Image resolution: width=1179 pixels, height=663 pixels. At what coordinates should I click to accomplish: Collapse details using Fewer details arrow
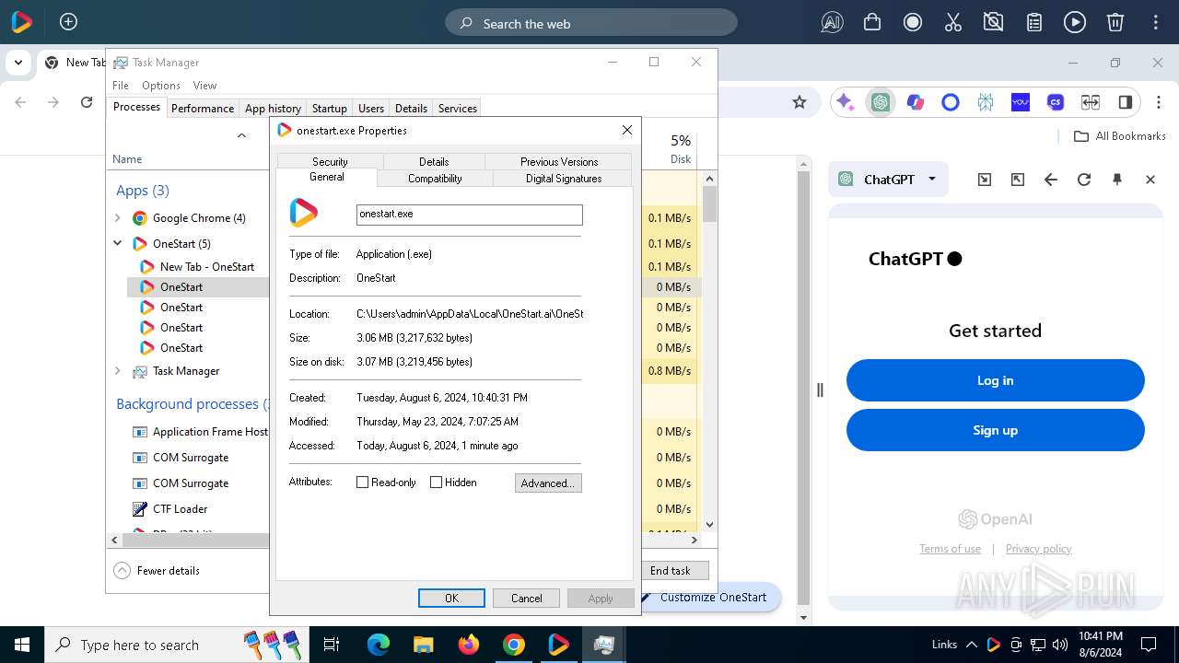122,570
